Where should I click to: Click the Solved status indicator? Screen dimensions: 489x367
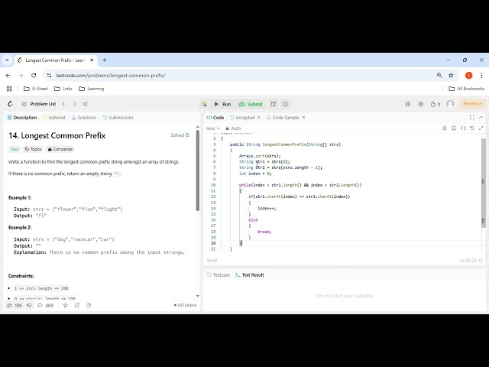180,135
